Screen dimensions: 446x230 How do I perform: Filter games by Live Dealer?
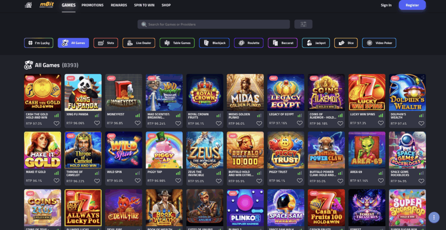(139, 43)
